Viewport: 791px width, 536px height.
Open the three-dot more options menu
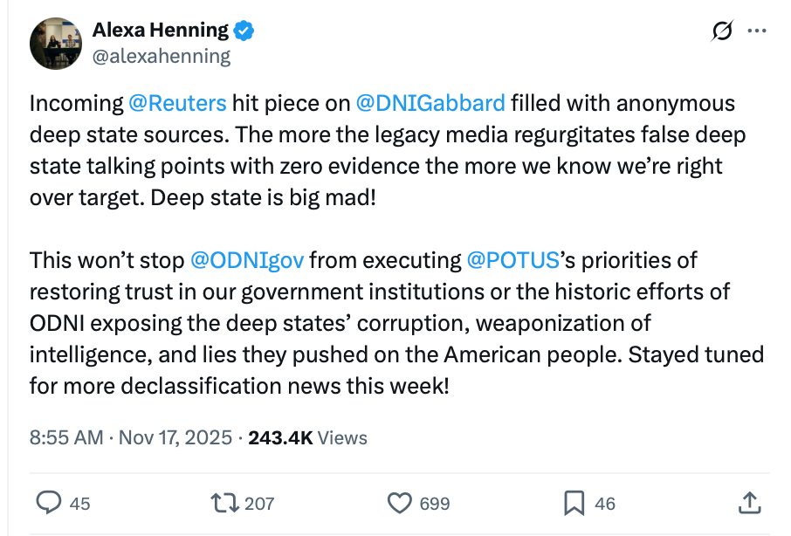tap(757, 31)
